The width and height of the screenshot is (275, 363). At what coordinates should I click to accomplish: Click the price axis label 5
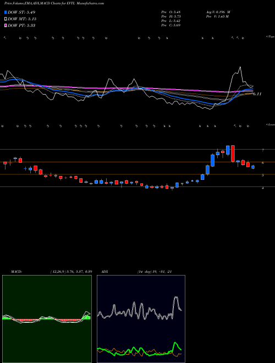point(263,175)
